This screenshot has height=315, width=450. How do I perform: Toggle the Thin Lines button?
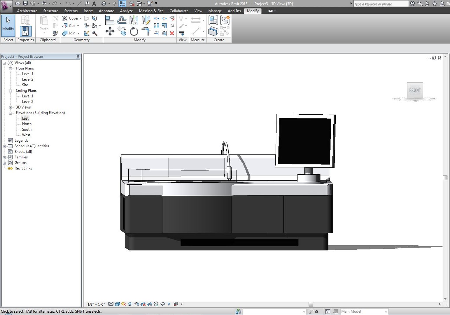[122, 3]
